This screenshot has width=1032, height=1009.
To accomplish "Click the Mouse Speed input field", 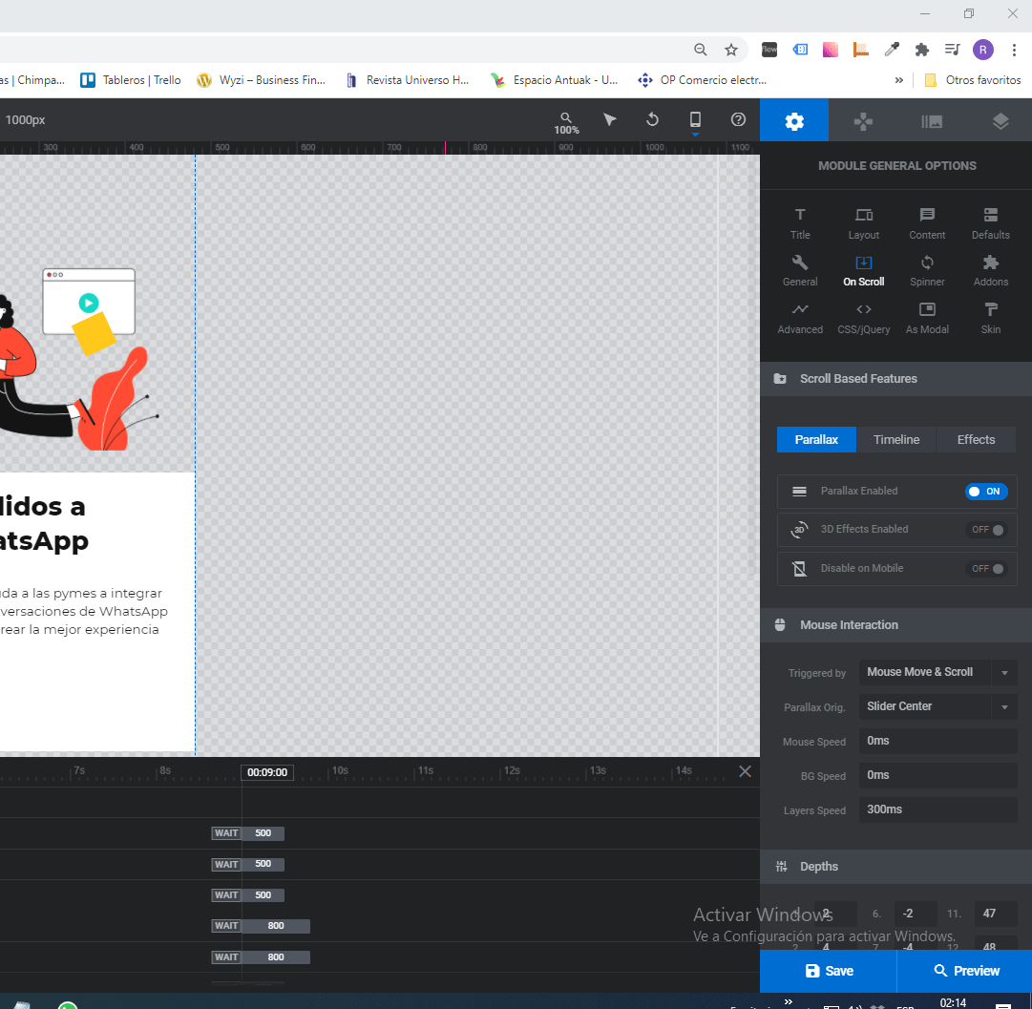I will 937,741.
